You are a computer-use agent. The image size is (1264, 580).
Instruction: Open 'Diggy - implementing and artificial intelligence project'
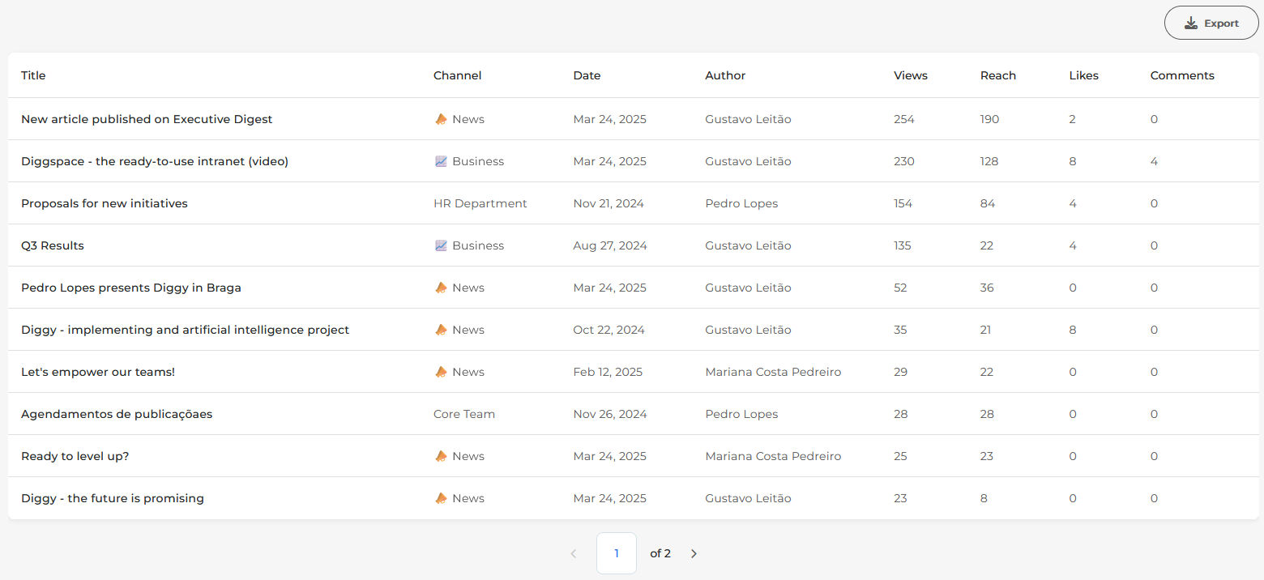pyautogui.click(x=186, y=330)
